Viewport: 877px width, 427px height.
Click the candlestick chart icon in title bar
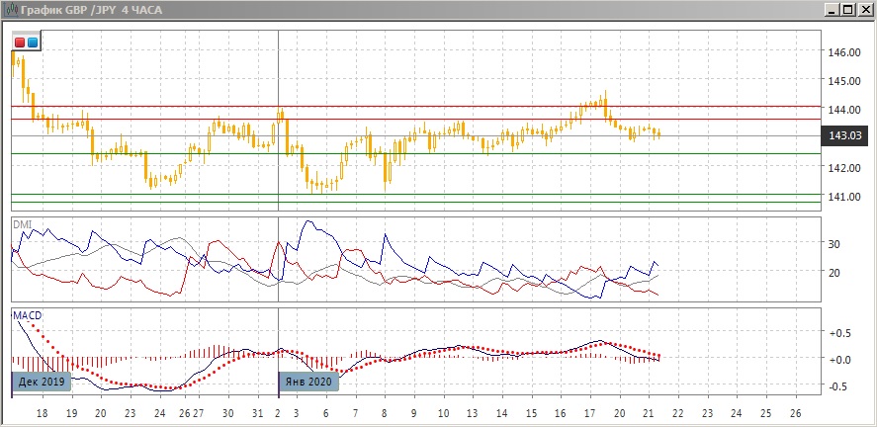(x=11, y=10)
